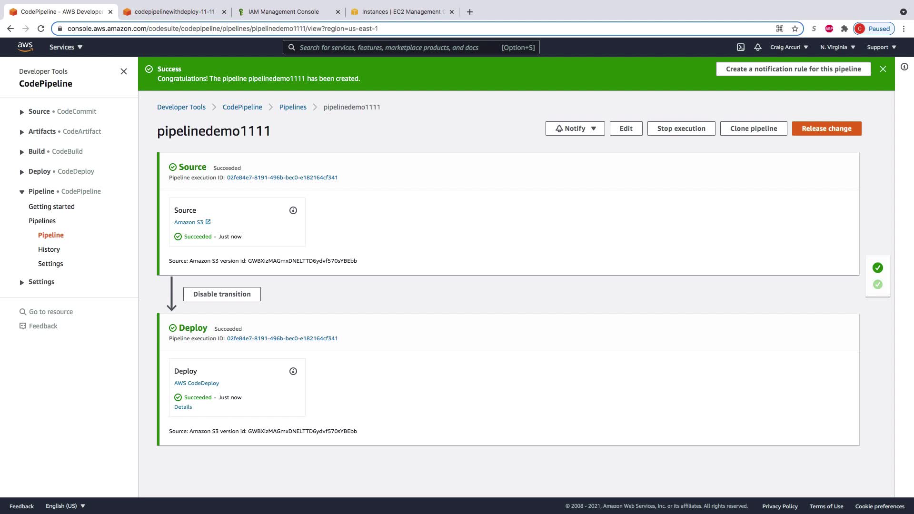
Task: Switch to IAM Management Console tab
Action: (284, 12)
